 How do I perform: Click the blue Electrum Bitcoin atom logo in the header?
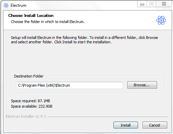[161, 20]
